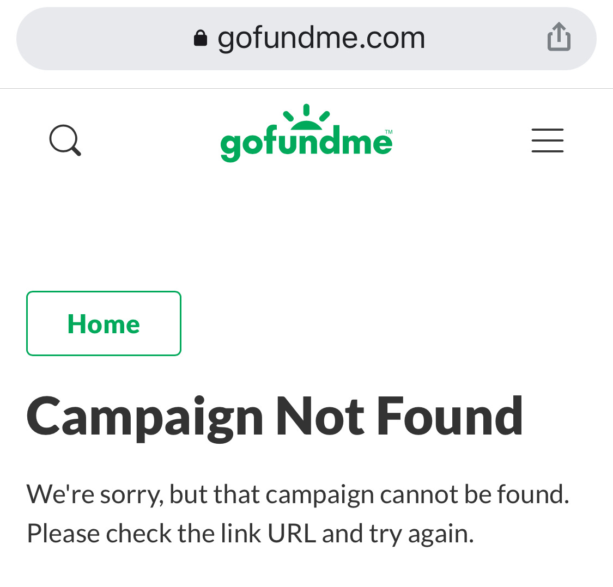The height and width of the screenshot is (587, 613).
Task: Tap the share icon in the browser bar
Action: click(x=558, y=36)
